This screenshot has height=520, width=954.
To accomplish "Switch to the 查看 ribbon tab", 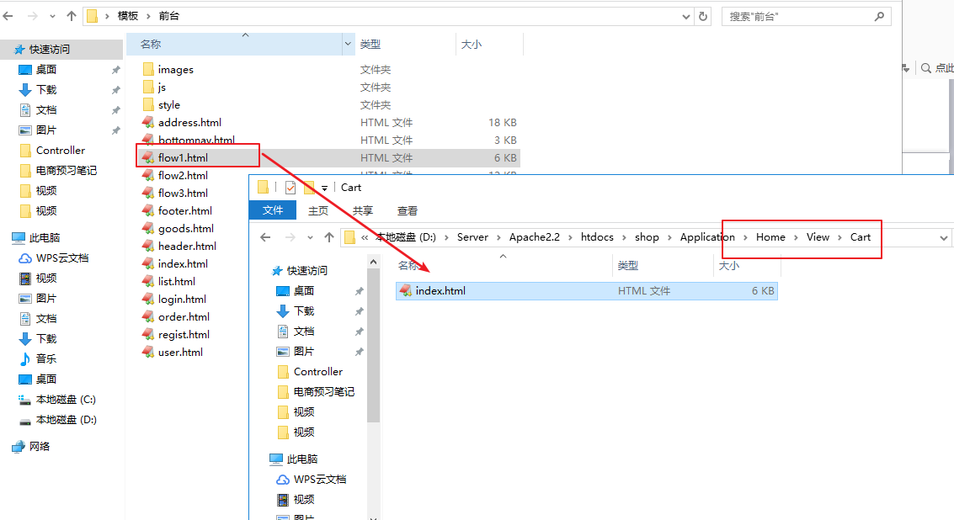I will [408, 210].
